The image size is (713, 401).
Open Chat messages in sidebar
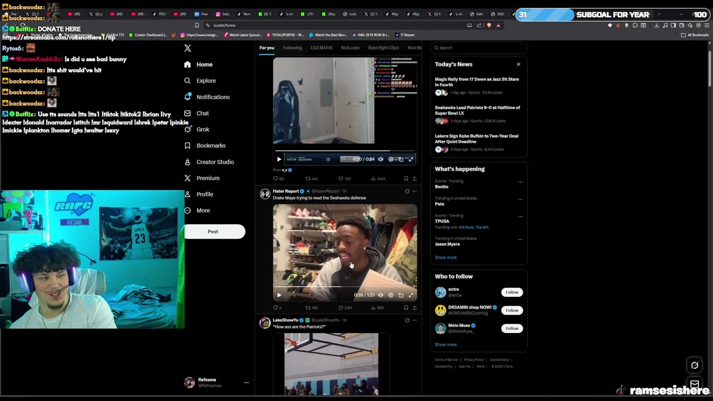[x=197, y=113]
